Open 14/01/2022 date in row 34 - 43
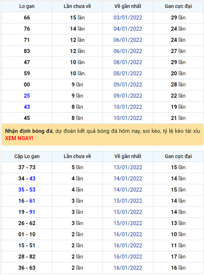This screenshot has height=275, width=204. [127, 179]
